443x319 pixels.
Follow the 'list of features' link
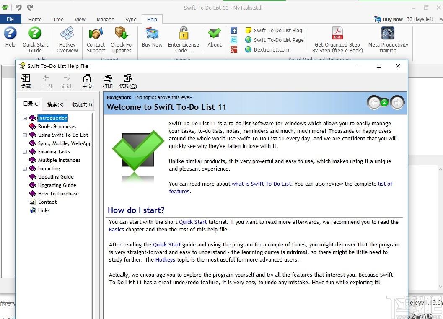385,184
